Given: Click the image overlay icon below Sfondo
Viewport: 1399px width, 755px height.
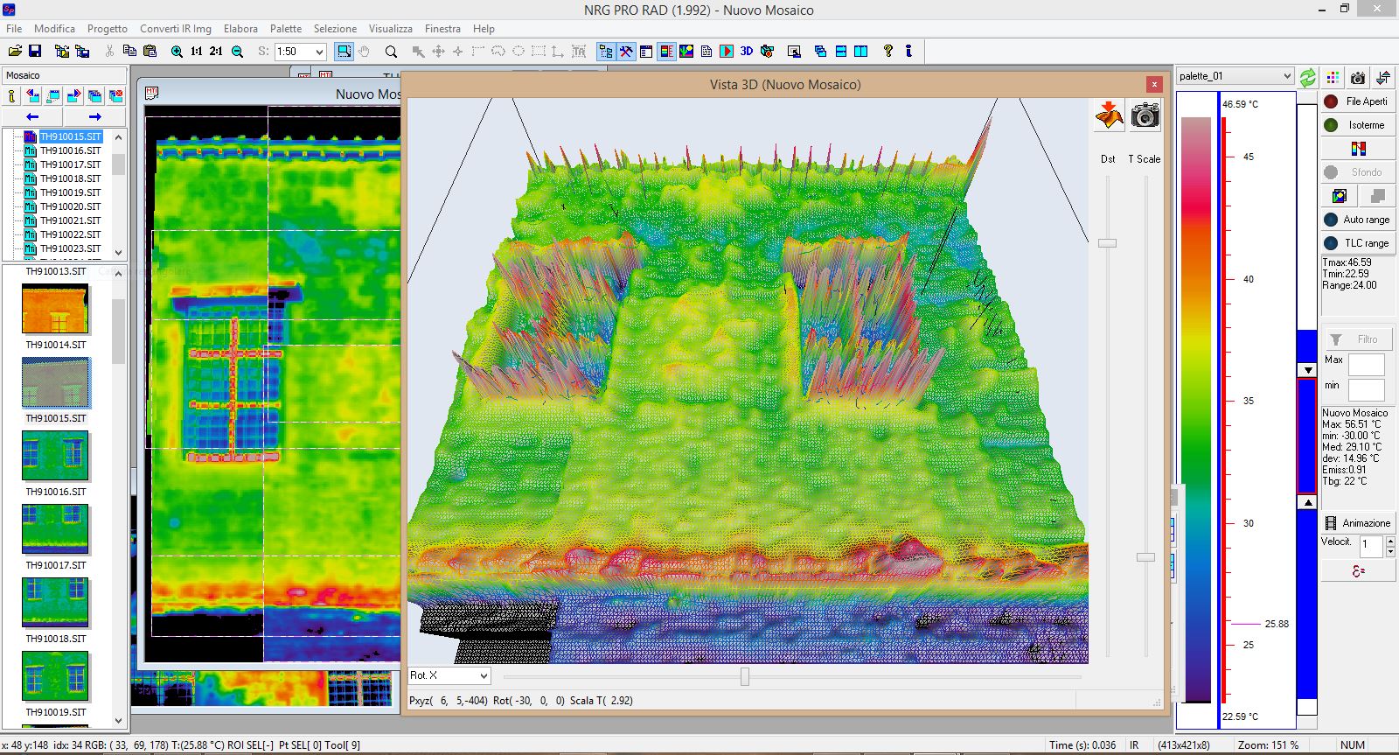Looking at the screenshot, I should click(x=1340, y=196).
